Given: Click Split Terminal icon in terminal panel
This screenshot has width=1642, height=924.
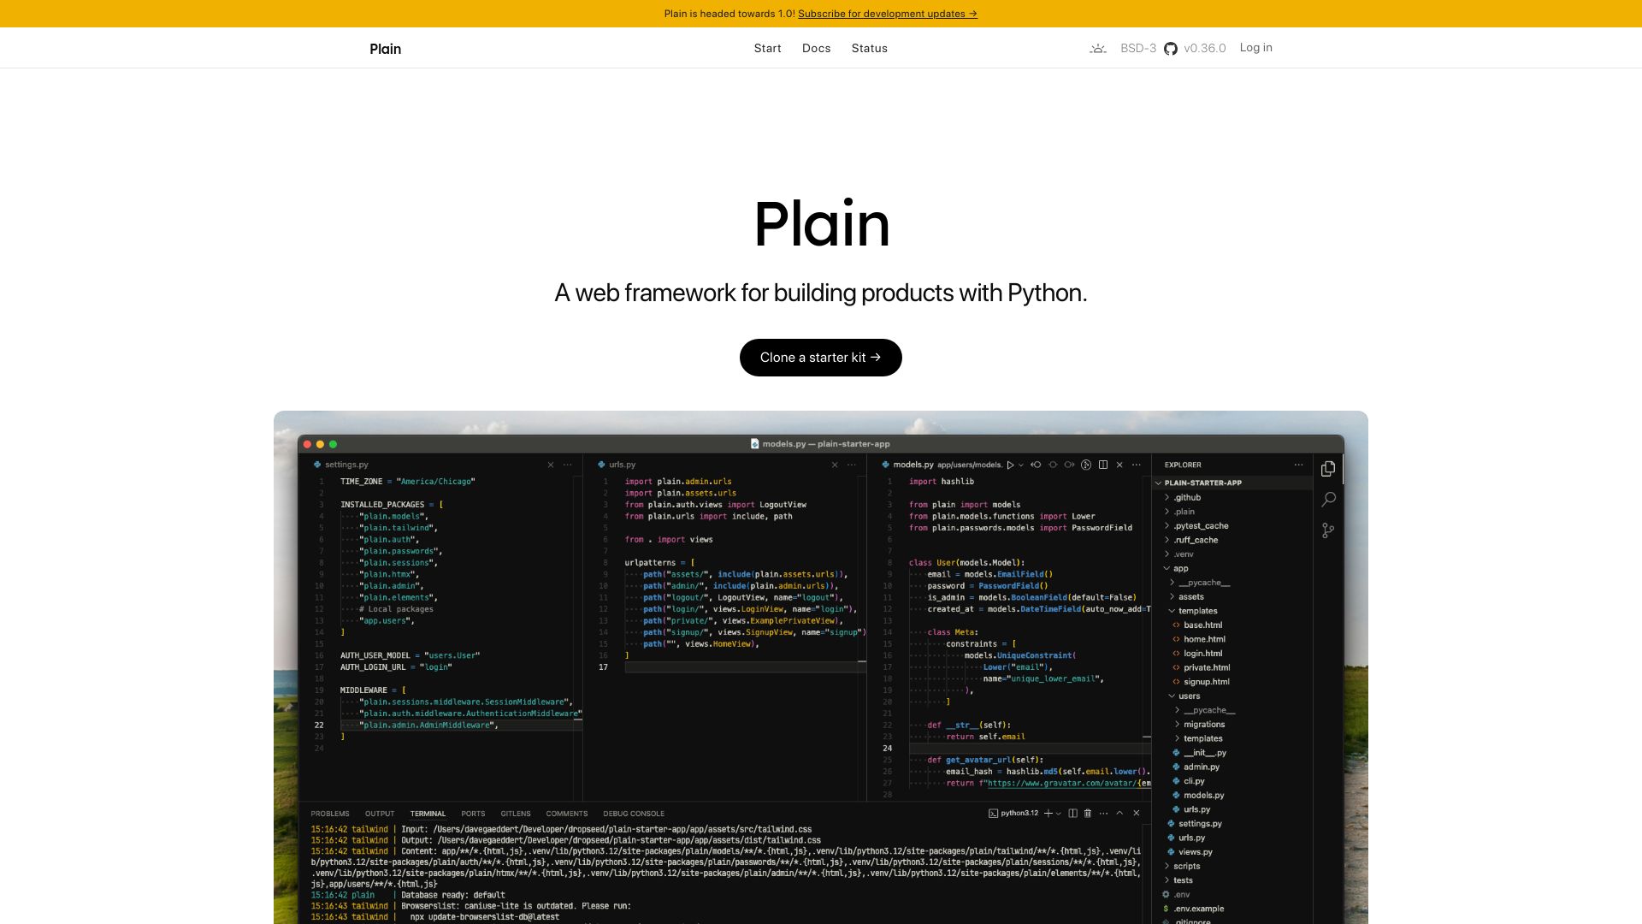Looking at the screenshot, I should pos(1072,813).
